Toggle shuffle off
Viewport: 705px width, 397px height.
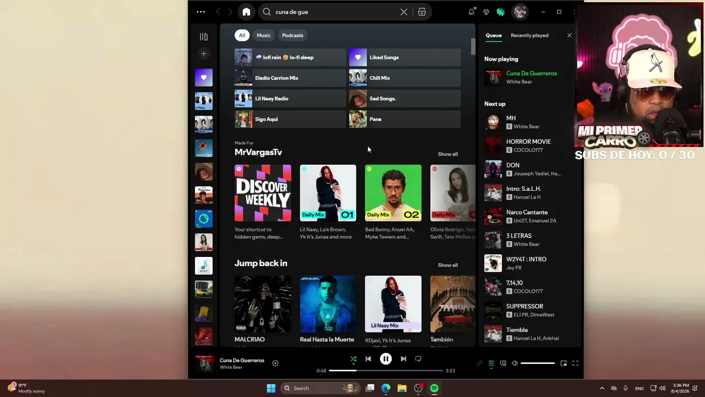354,359
